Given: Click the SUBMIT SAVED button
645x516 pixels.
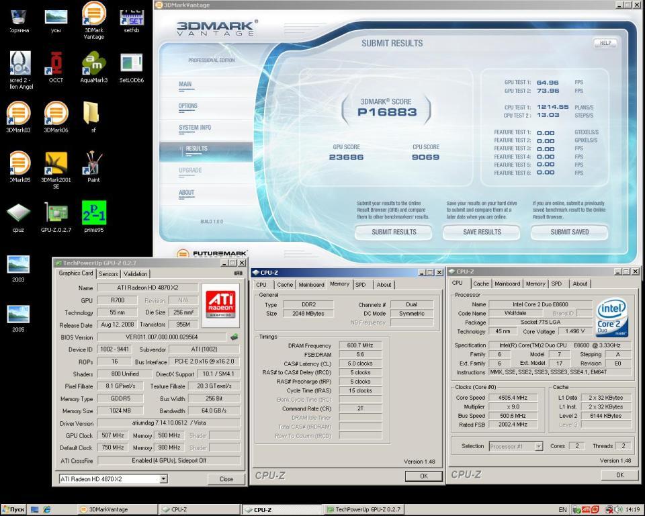Looking at the screenshot, I should [569, 232].
